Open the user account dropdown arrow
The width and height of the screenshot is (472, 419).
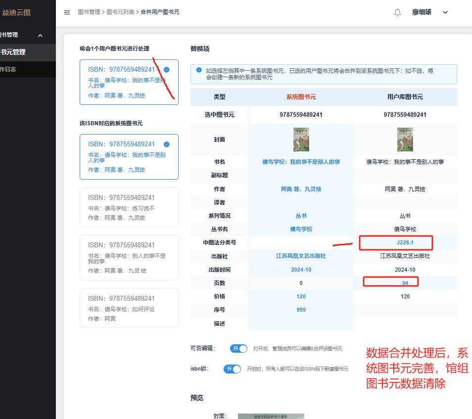pos(445,12)
